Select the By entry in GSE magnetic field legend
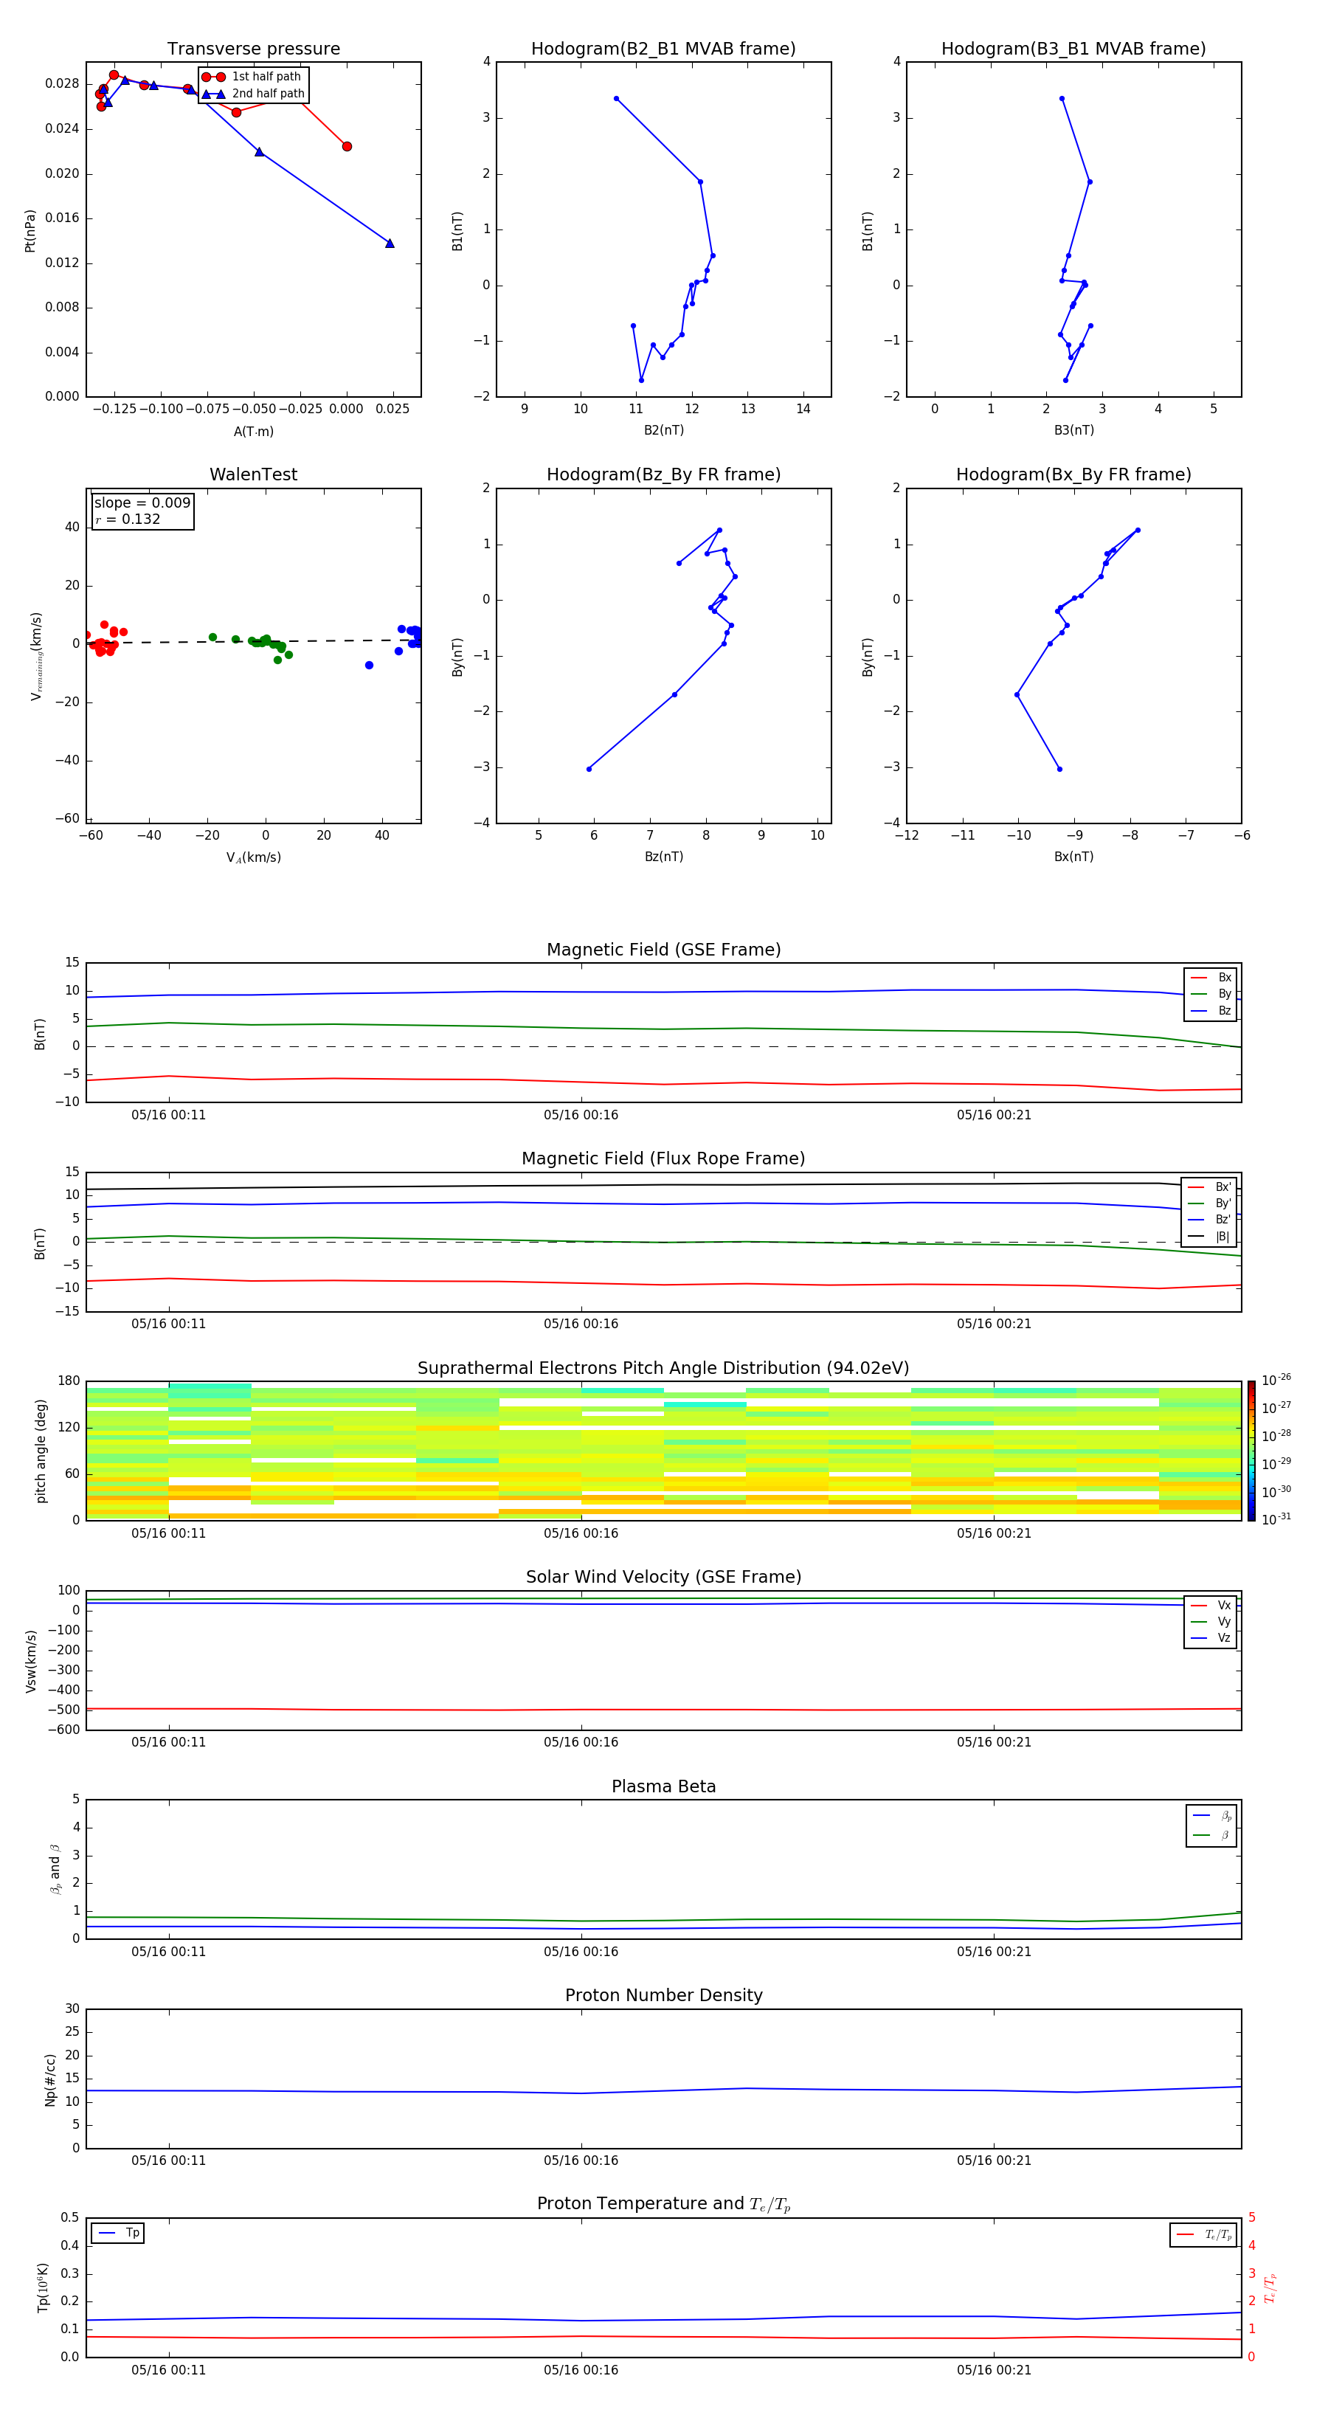Screen dimensions: 1328x2435 1211,995
